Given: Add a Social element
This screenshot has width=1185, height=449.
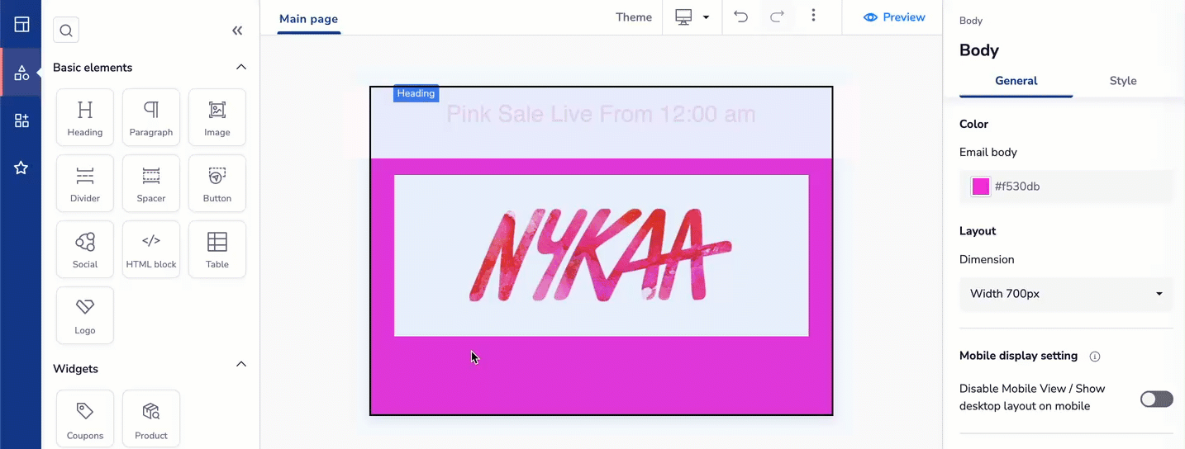Looking at the screenshot, I should pyautogui.click(x=85, y=249).
